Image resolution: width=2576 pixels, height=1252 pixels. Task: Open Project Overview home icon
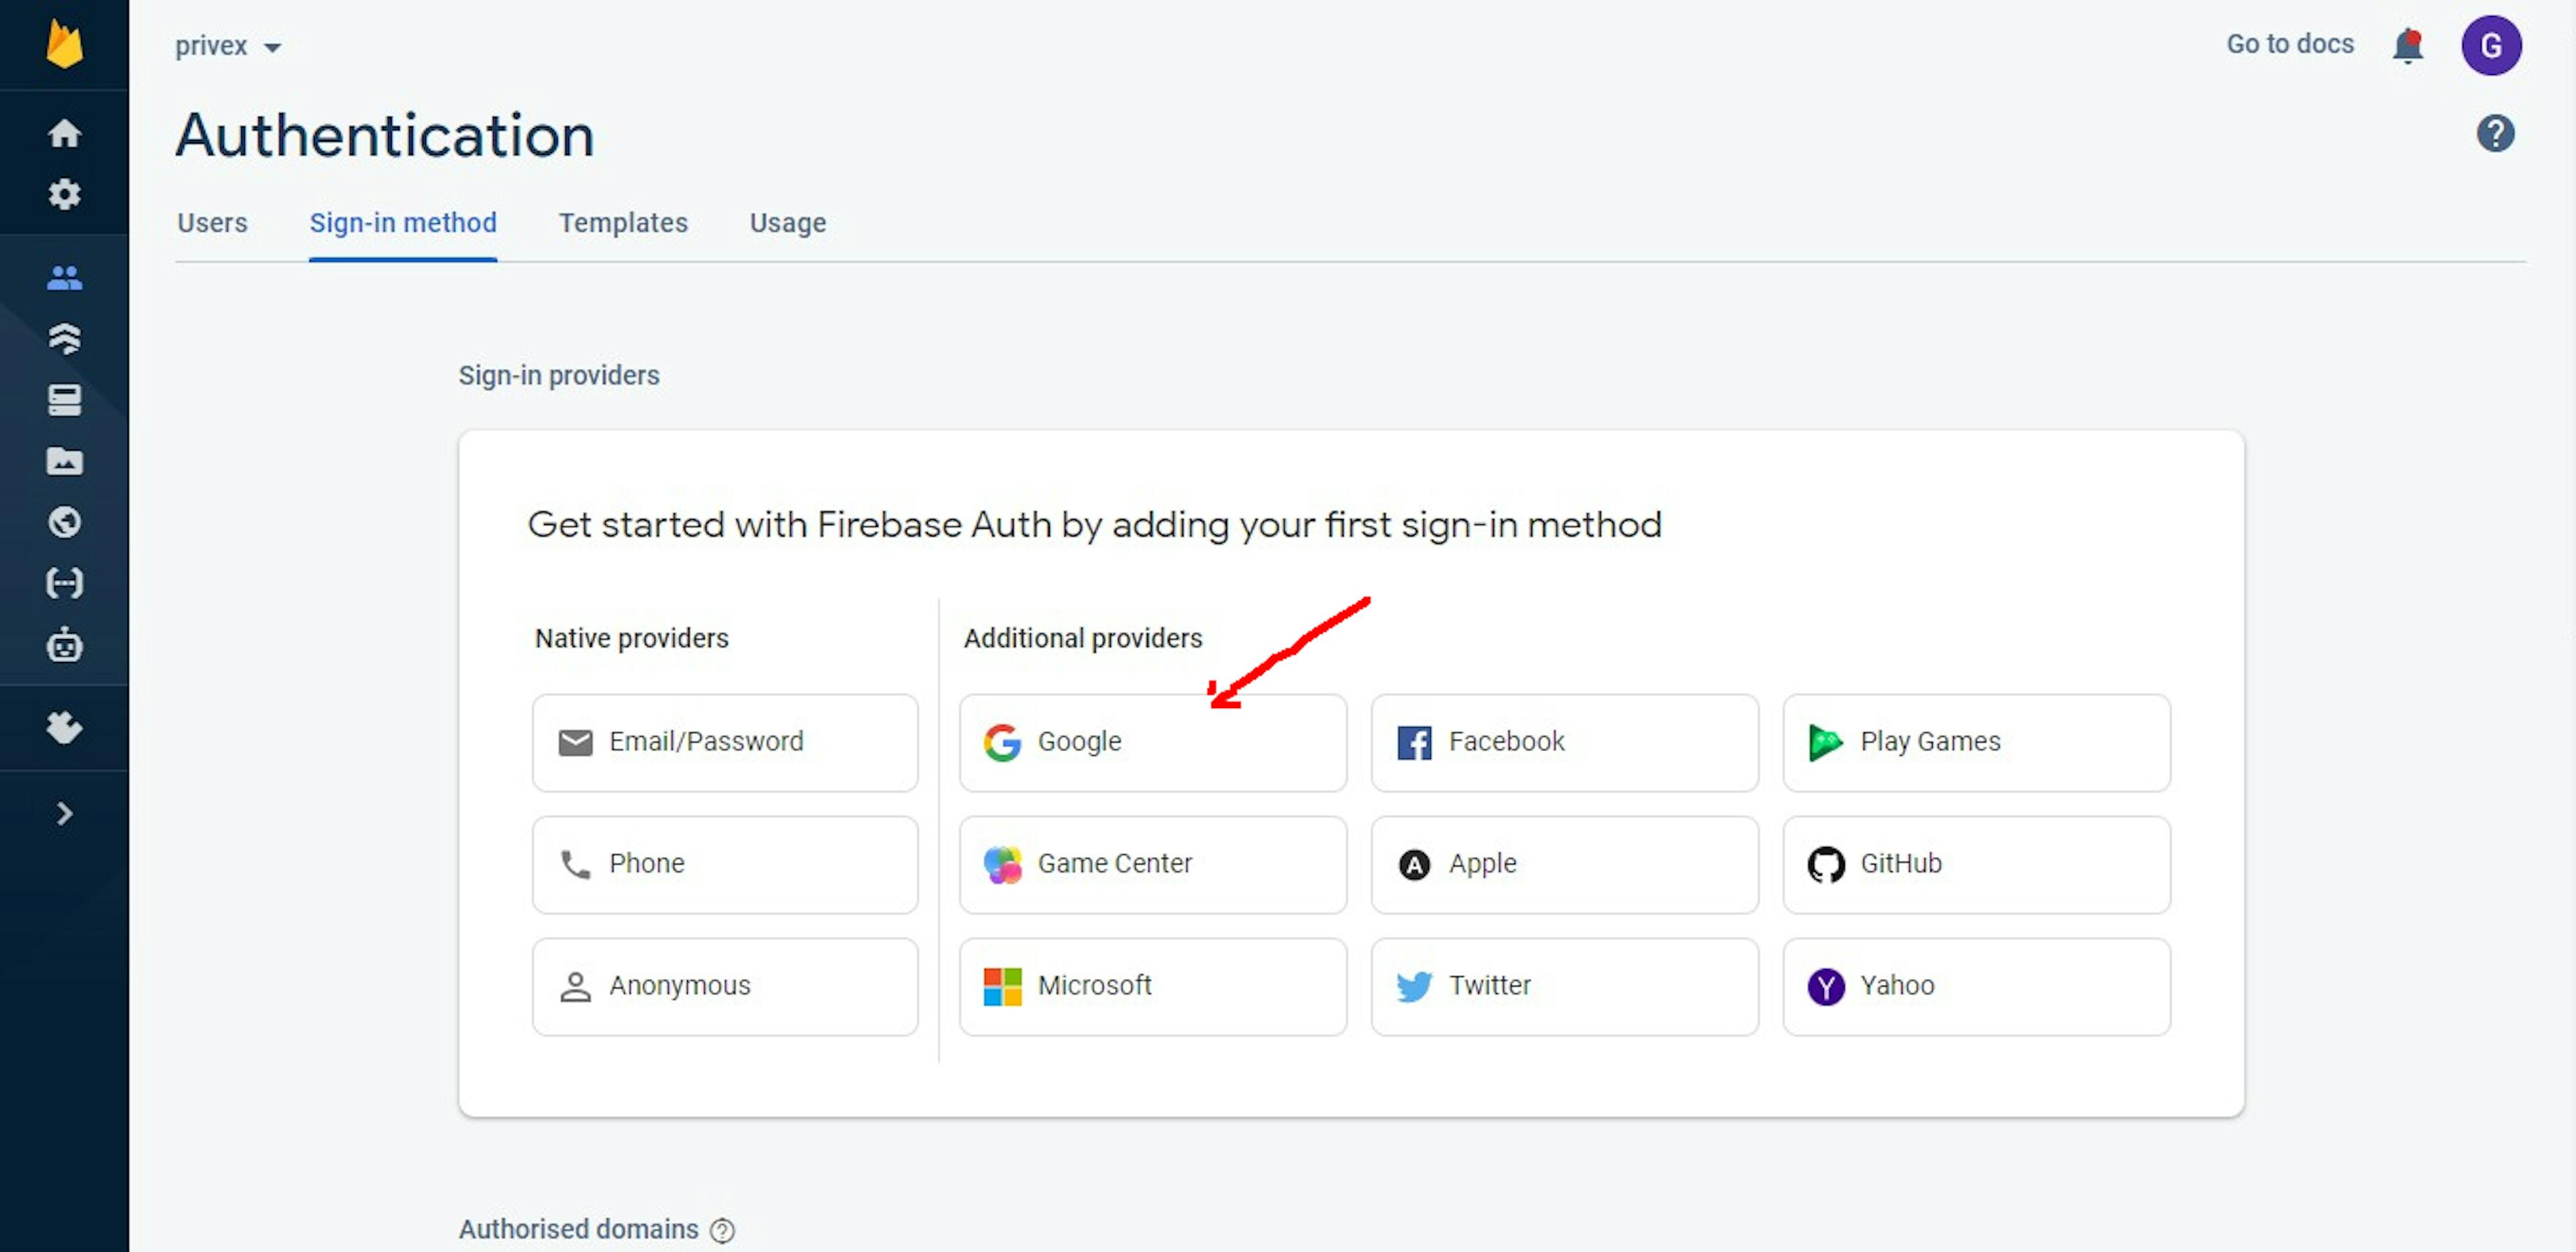pyautogui.click(x=65, y=133)
